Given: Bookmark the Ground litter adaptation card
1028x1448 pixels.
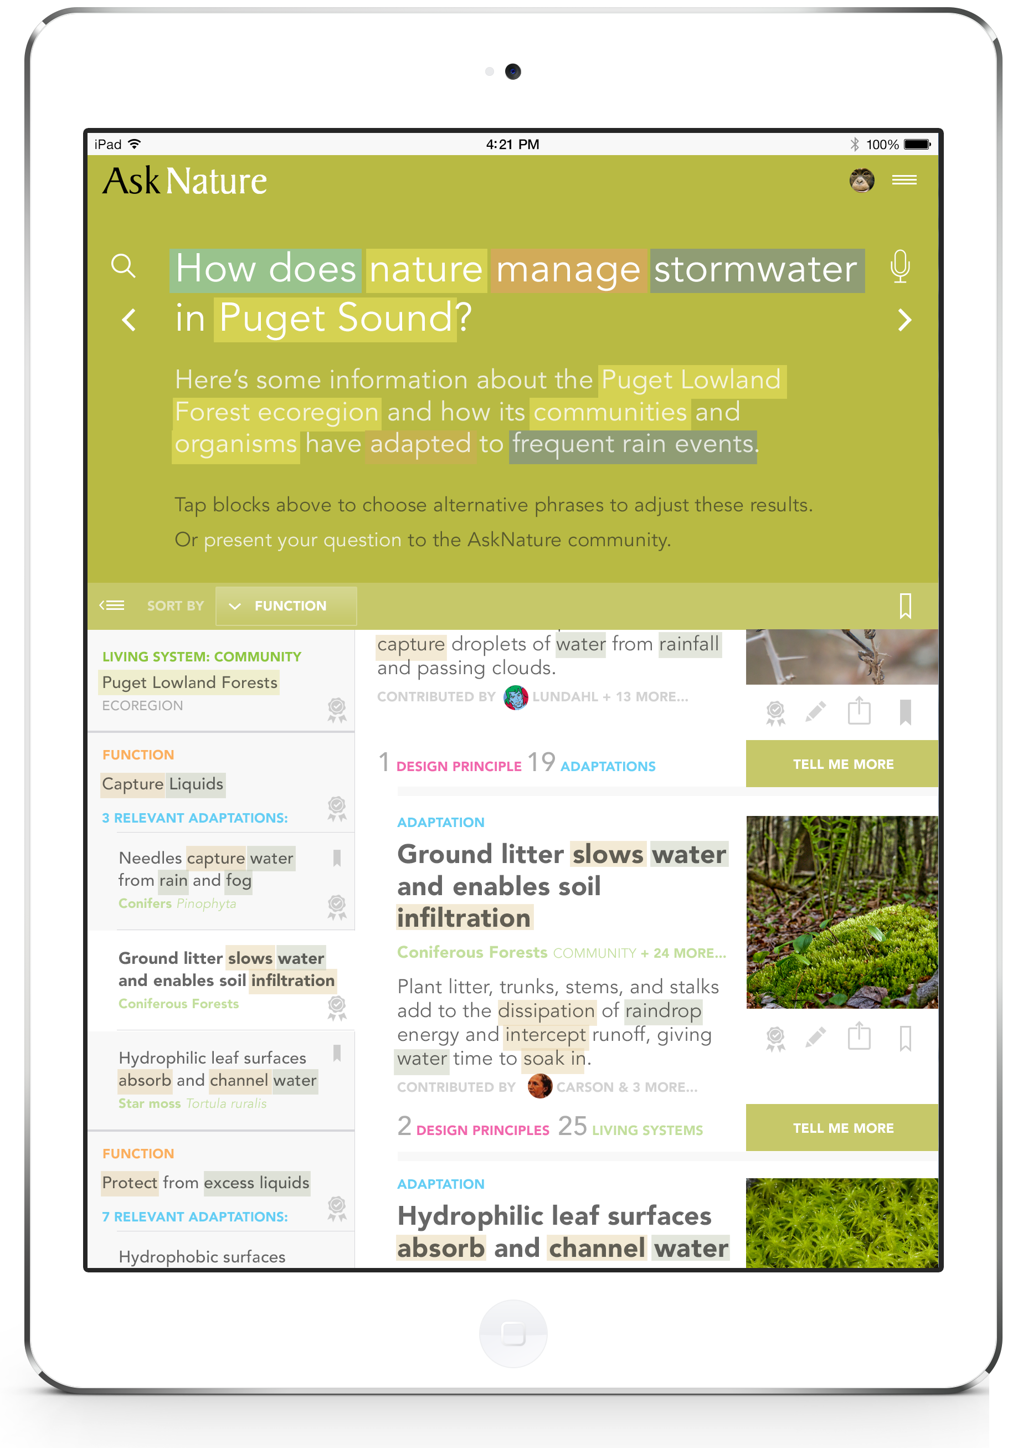Looking at the screenshot, I should pyautogui.click(x=905, y=1038).
